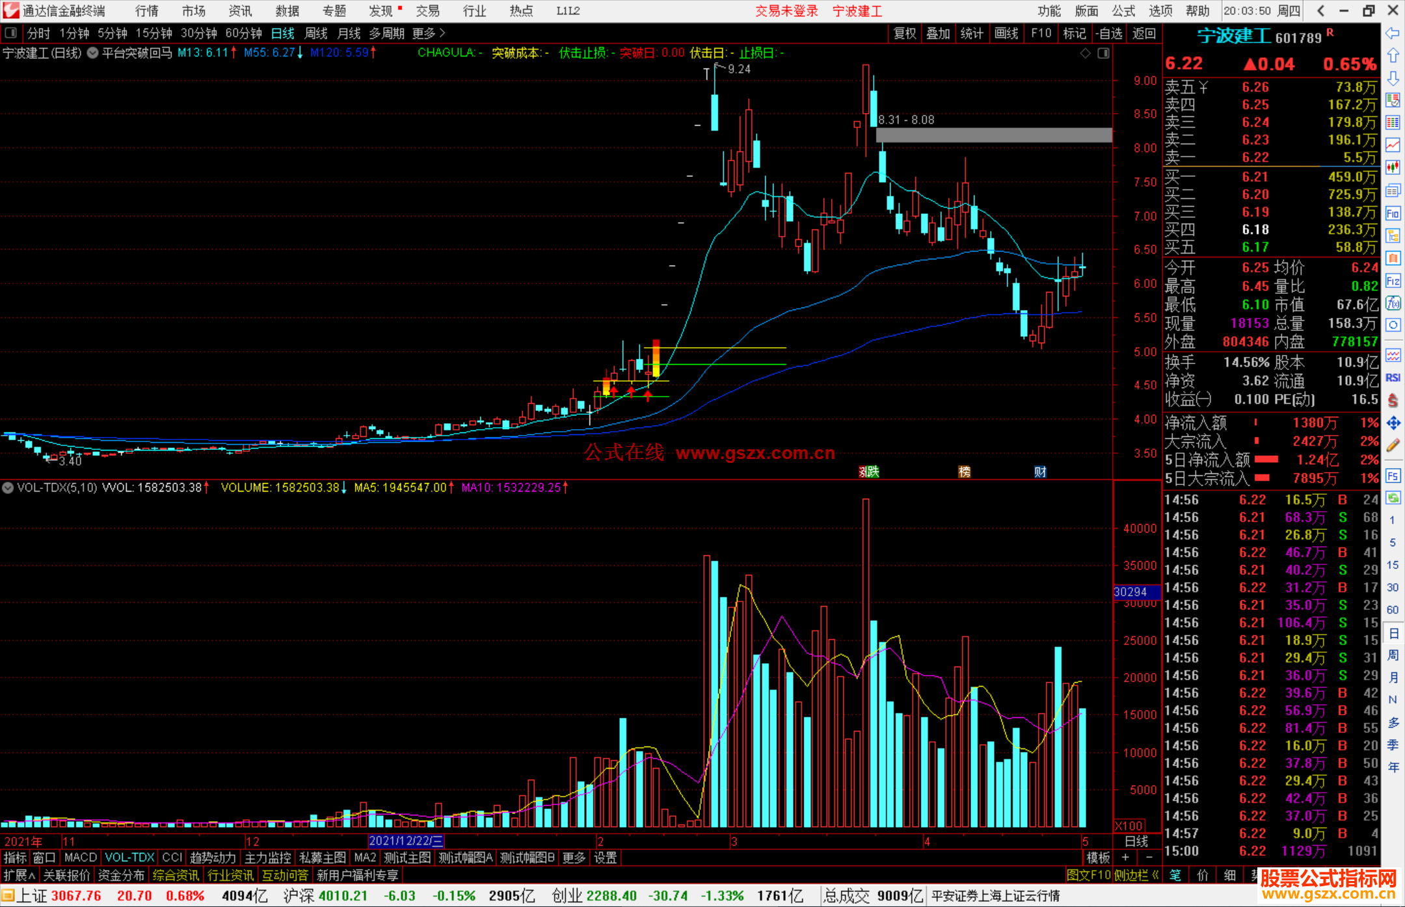Click the blue four-way move arrows icon
The height and width of the screenshot is (907, 1405).
tap(1393, 423)
